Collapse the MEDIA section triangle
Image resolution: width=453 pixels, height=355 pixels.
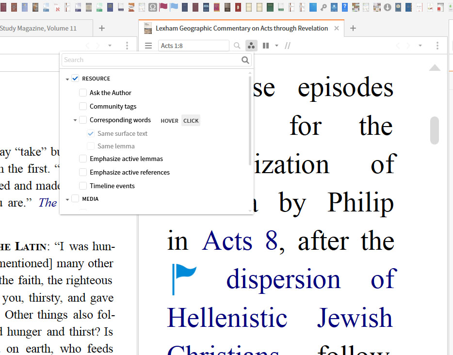point(67,199)
